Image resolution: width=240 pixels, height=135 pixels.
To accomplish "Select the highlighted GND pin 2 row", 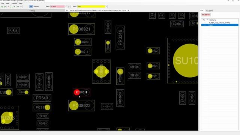I will coord(220,25).
